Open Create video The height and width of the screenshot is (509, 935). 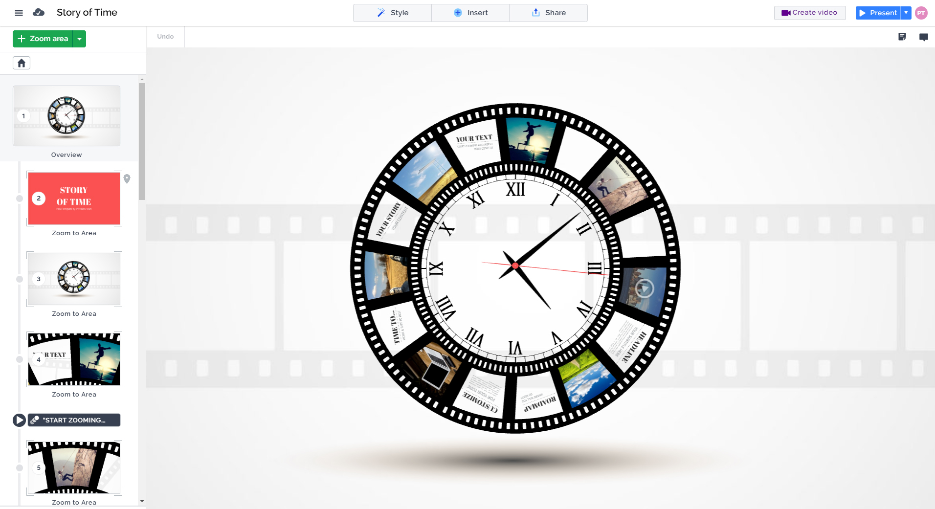tap(809, 13)
